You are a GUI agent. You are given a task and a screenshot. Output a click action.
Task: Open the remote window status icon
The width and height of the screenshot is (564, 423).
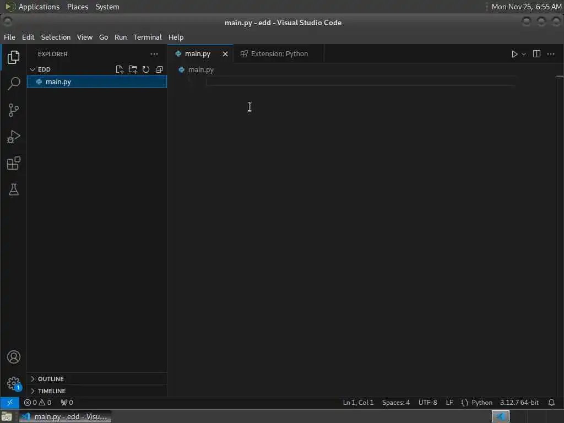10,403
